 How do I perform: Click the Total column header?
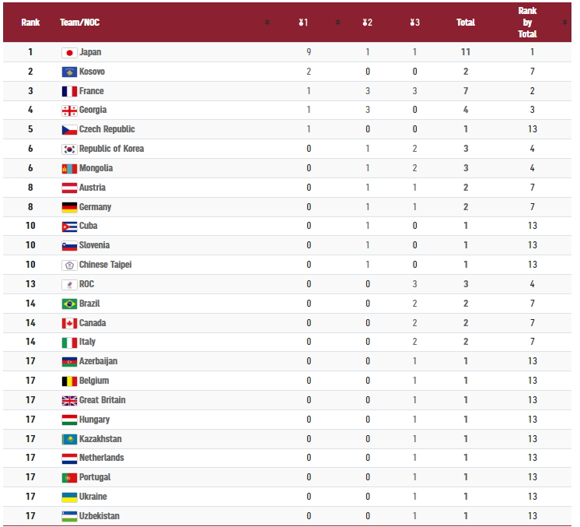click(466, 23)
